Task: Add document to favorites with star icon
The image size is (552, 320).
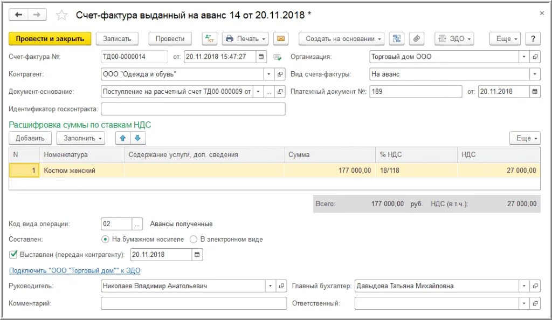Action: coord(61,15)
